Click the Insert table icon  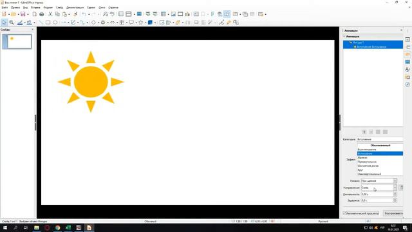[x=164, y=14]
